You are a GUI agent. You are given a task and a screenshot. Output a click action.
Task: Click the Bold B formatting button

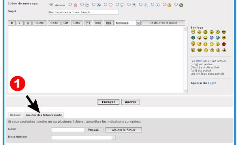click(x=12, y=23)
